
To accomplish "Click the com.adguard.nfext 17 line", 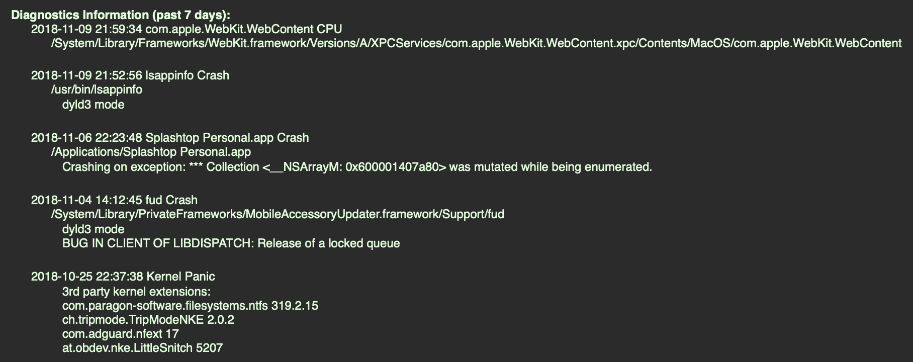I will [120, 334].
